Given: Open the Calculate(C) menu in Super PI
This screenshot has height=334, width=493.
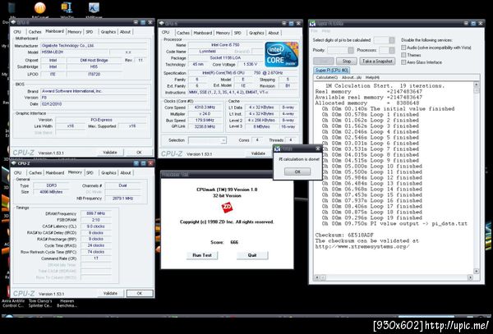Looking at the screenshot, I should 327,77.
